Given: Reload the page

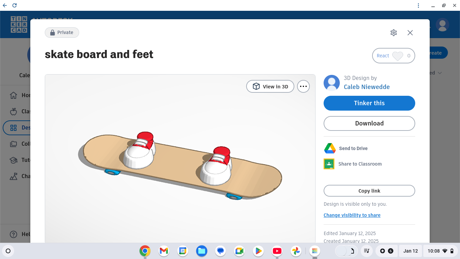Looking at the screenshot, I should click(x=14, y=5).
